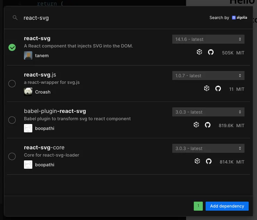Image resolution: width=257 pixels, height=220 pixels.
Task: Open GitHub icon for react-svg-core
Action: click(x=209, y=161)
